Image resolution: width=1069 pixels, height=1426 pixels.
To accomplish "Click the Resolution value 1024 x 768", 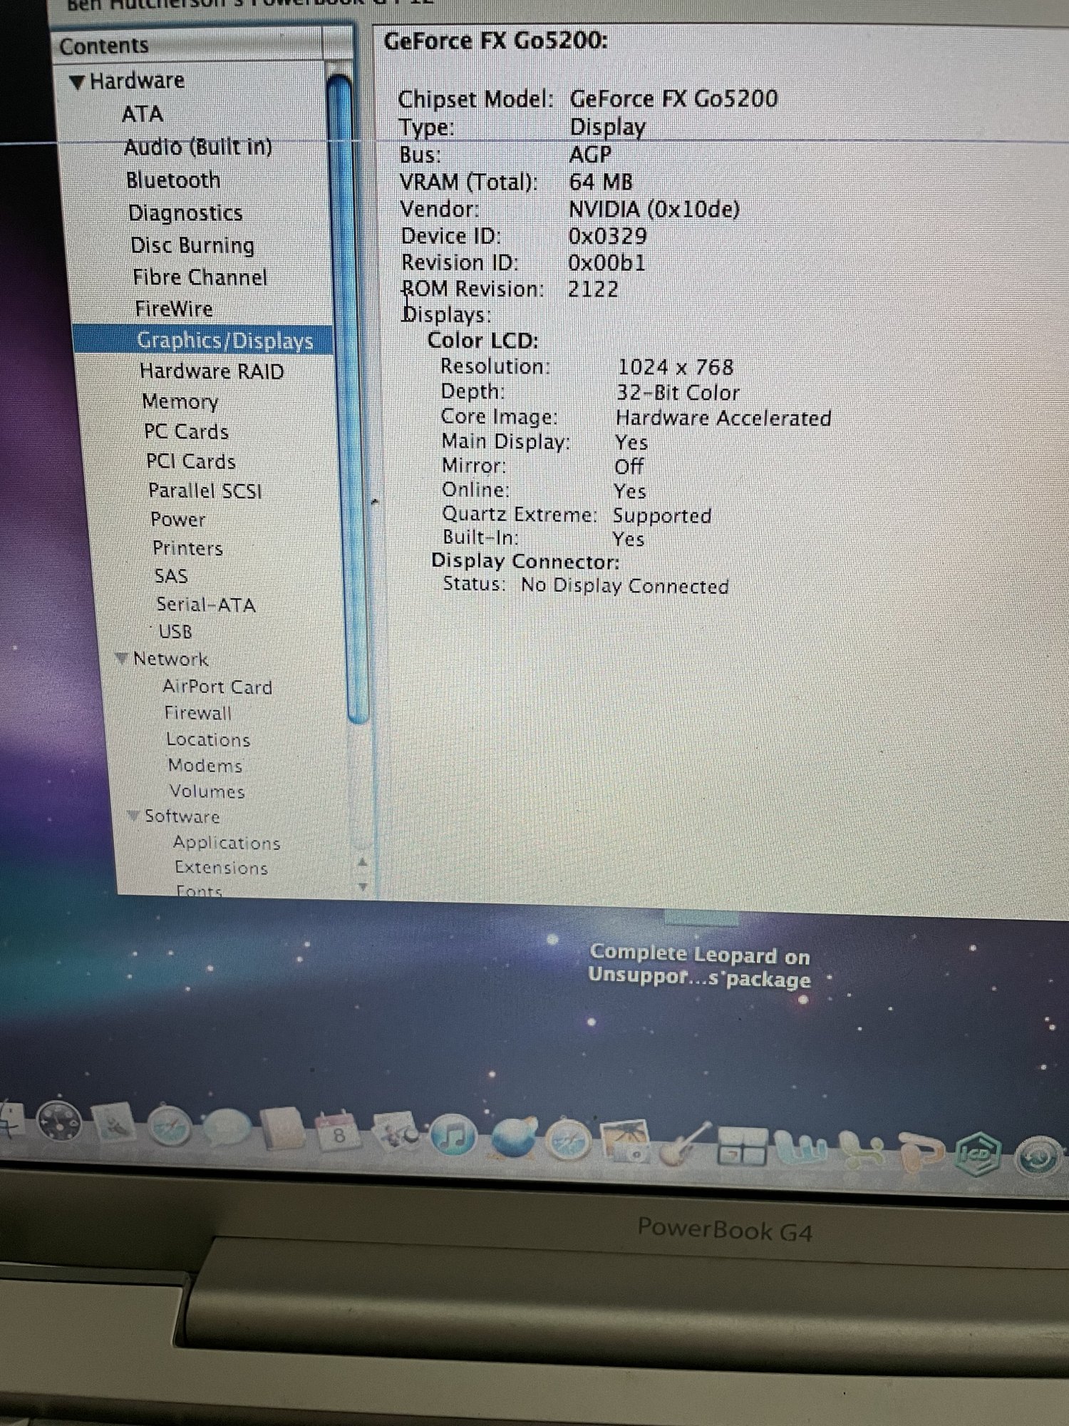I will [x=675, y=367].
